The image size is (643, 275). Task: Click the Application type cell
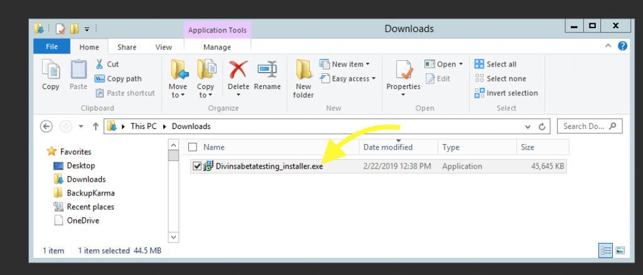tap(462, 167)
